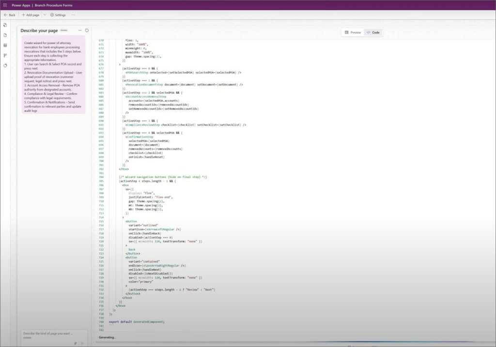Screen dimensions: 496x347
Task: Open the blank page icon in left rail
Action: pos(5,35)
